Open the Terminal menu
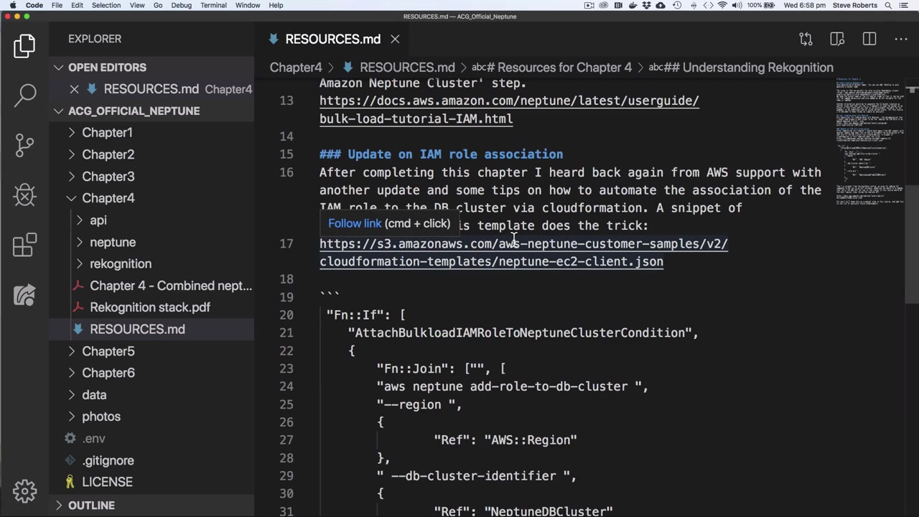919x517 pixels. [213, 5]
